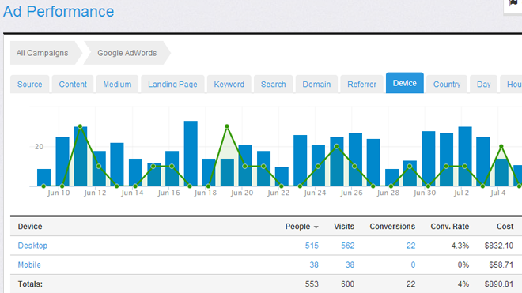Click the tallest bar near Jun 17
Viewport: 522px width, 293px height.
(x=191, y=154)
